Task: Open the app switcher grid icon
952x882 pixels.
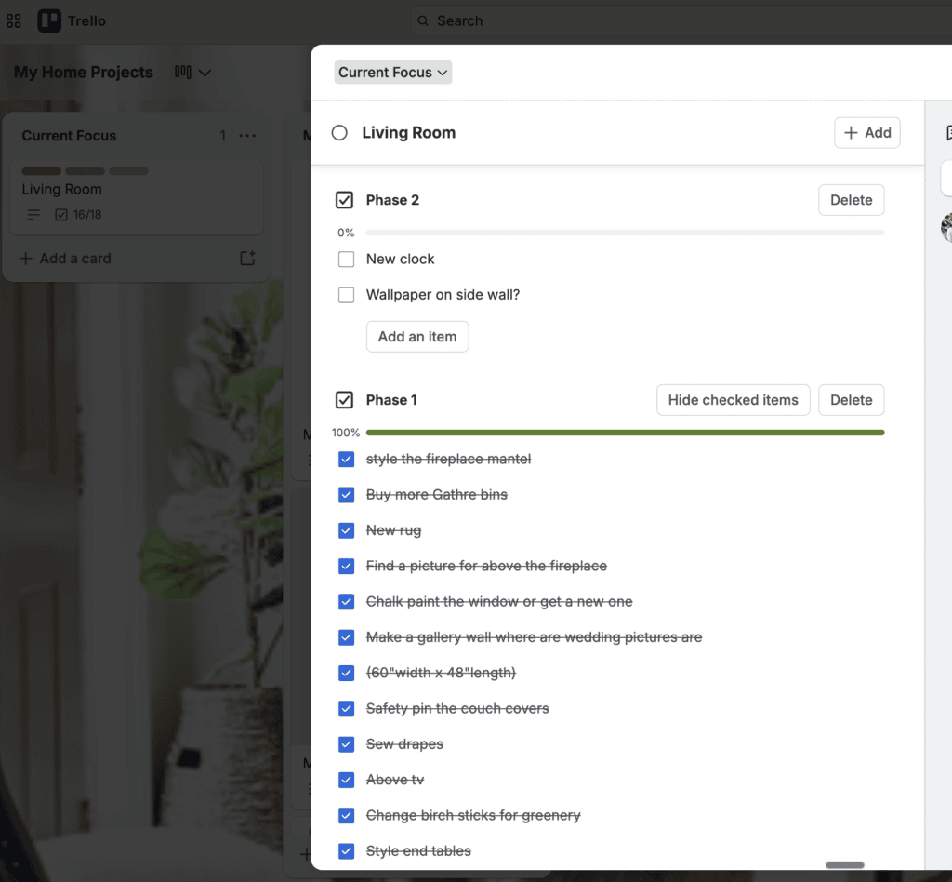Action: (x=14, y=21)
